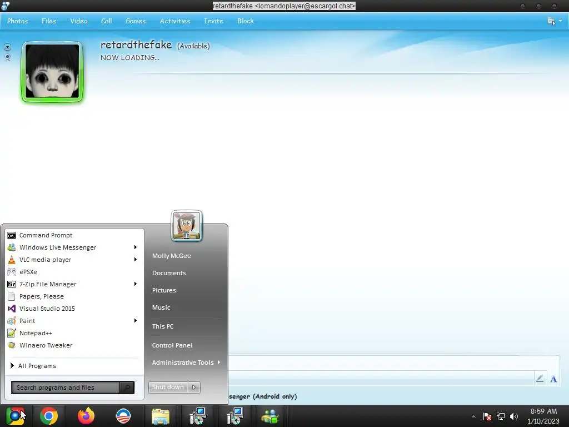Viewport: 569px width, 427px height.
Task: Start a Video call
Action: point(79,21)
